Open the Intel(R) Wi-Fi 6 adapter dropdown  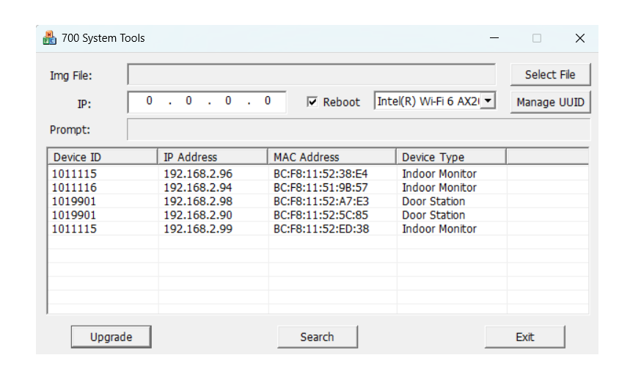[488, 101]
